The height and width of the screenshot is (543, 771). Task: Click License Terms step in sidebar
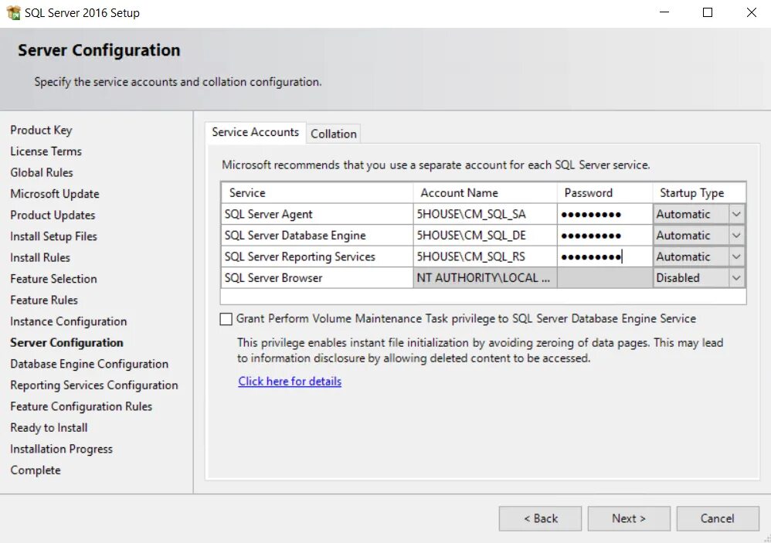pyautogui.click(x=46, y=151)
